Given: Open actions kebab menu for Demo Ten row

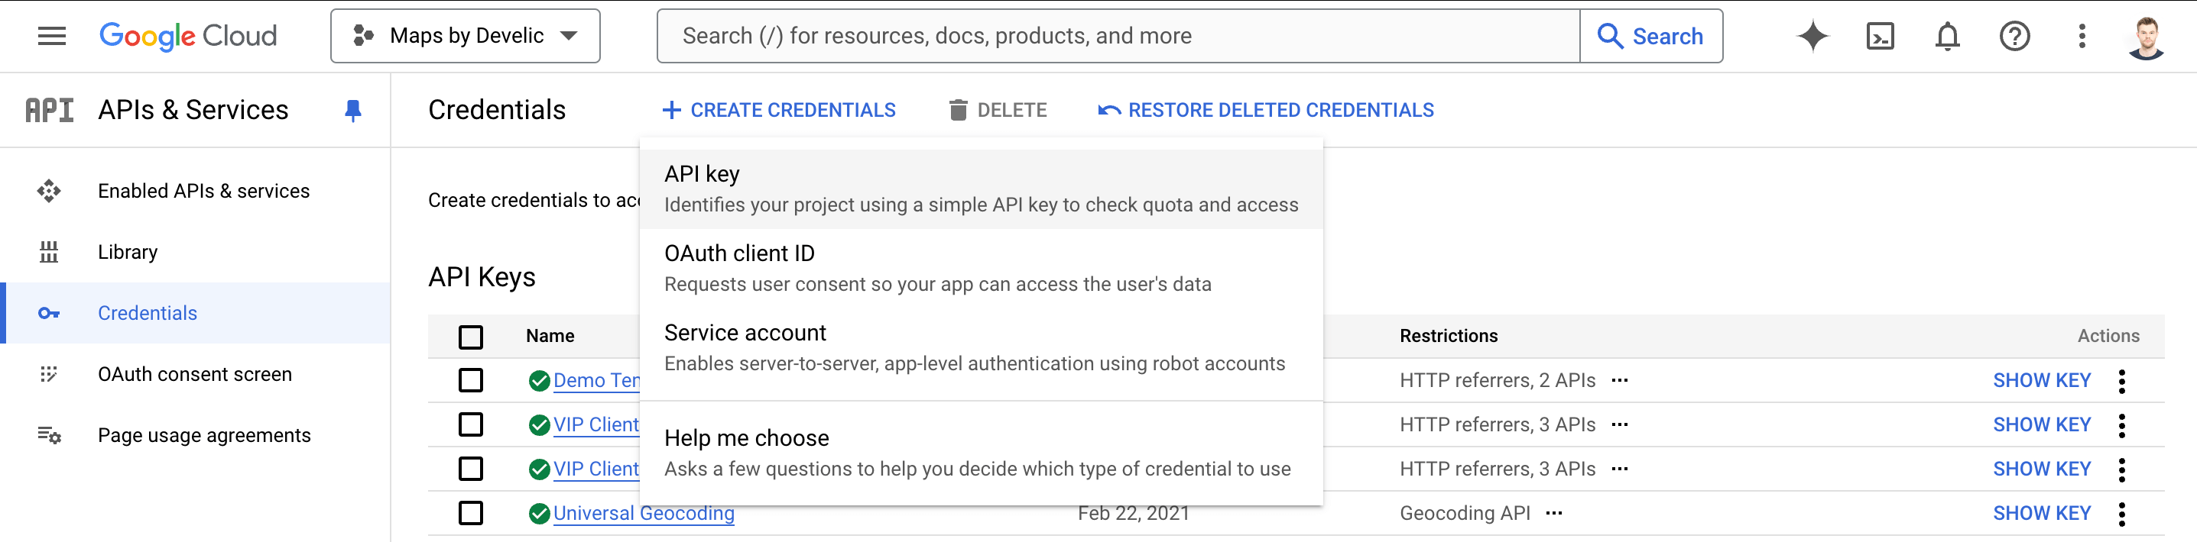Looking at the screenshot, I should 2122,381.
